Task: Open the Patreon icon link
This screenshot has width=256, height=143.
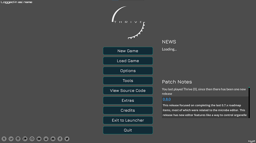Action: [x=25, y=139]
